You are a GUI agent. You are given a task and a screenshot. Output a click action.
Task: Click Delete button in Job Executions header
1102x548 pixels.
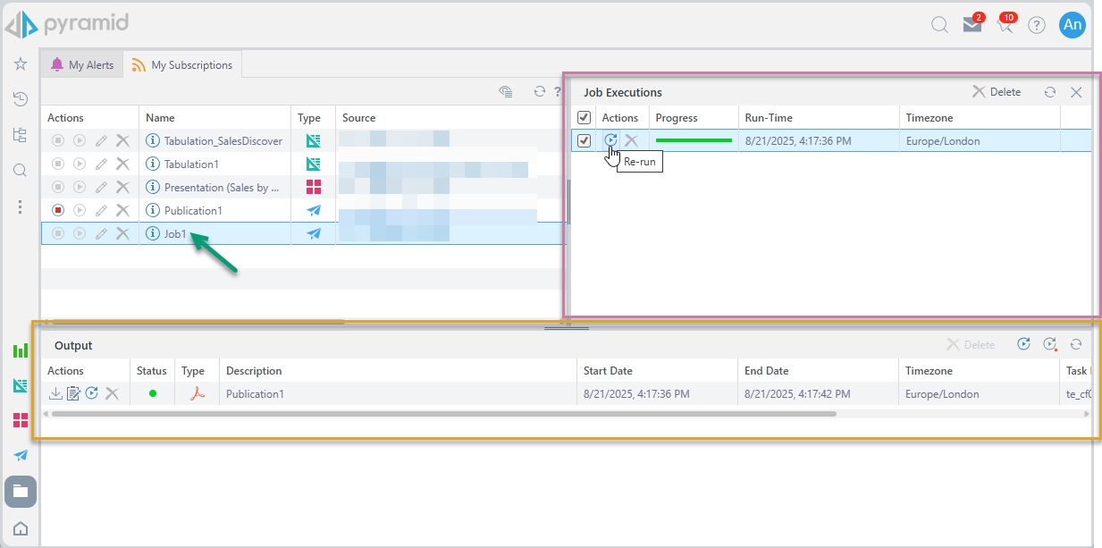tap(997, 92)
